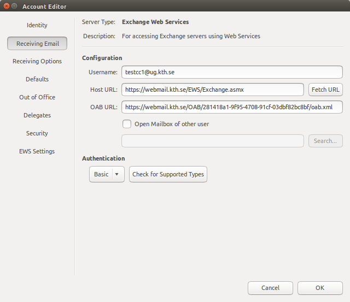Cancel the account editor dialog
Viewport: 350px width, 302px height.
point(270,288)
